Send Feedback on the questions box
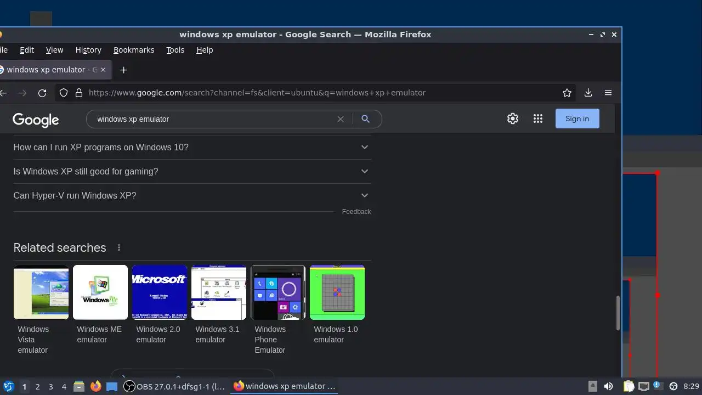Image resolution: width=702 pixels, height=395 pixels. point(356,212)
